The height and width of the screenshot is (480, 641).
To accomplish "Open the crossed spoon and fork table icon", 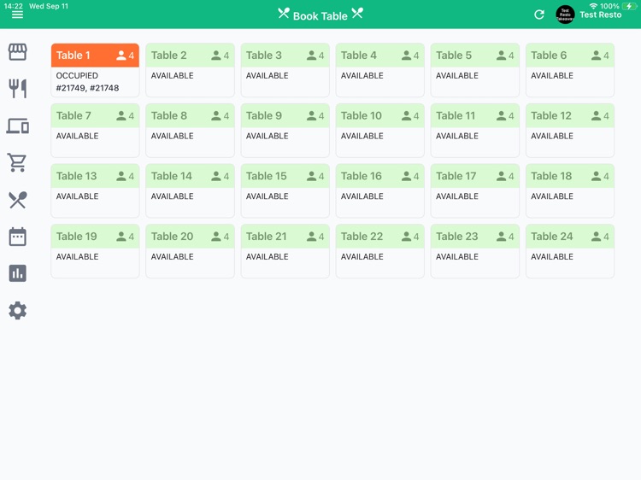I will coord(18,200).
